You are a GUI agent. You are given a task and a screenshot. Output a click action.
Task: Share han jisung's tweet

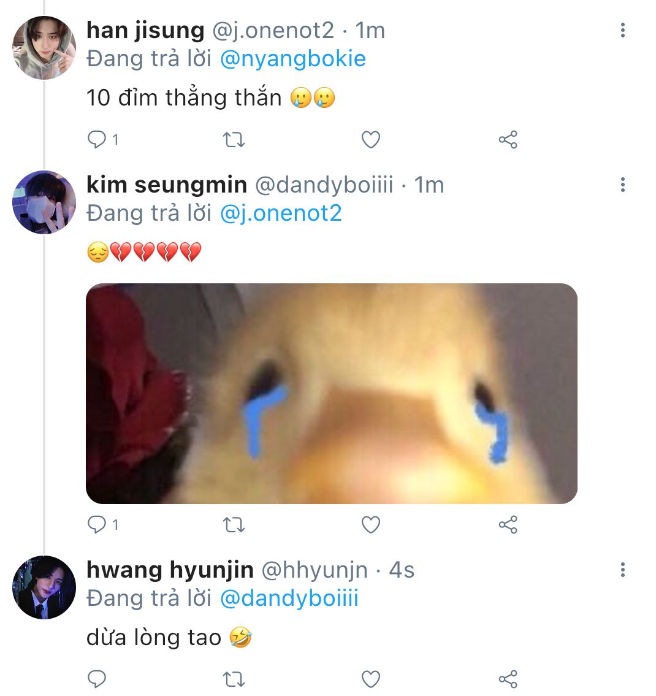pos(508,140)
